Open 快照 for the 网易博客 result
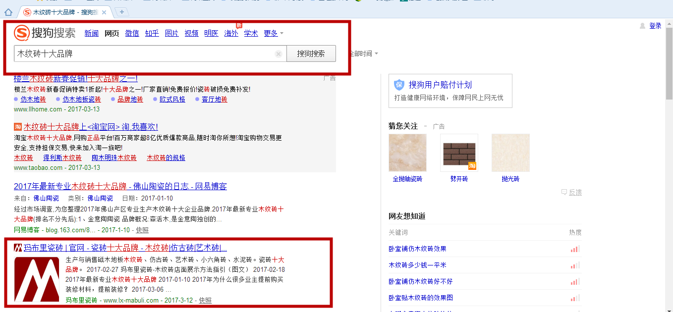This screenshot has width=673, height=312. tap(142, 230)
